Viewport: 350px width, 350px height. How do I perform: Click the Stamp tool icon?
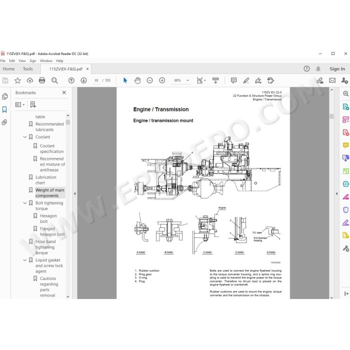tap(270, 80)
